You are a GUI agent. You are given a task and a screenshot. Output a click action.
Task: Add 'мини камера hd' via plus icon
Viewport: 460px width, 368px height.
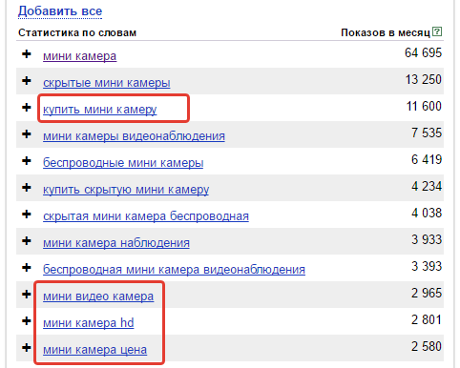(x=27, y=321)
